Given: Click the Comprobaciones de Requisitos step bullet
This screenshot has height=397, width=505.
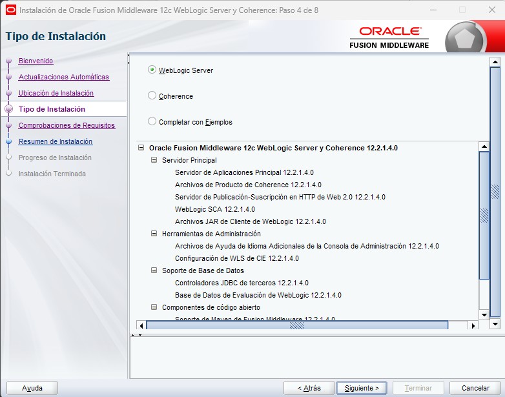Looking at the screenshot, I should coord(9,125).
